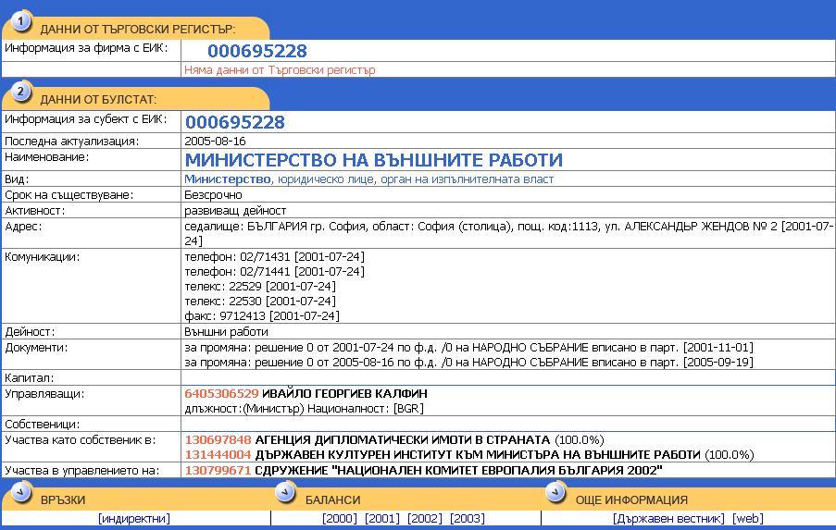This screenshot has width=836, height=530.
Task: Click the arrow icon beside БАЛАНСИ
Action: [x=286, y=492]
